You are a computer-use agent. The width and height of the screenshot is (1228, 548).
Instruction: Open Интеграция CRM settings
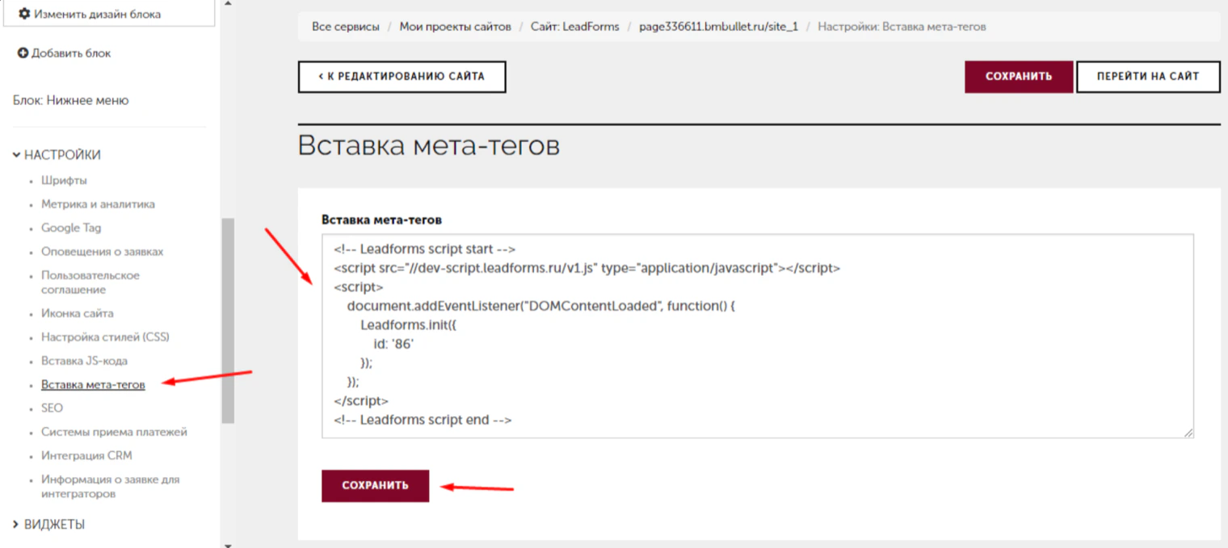(86, 456)
